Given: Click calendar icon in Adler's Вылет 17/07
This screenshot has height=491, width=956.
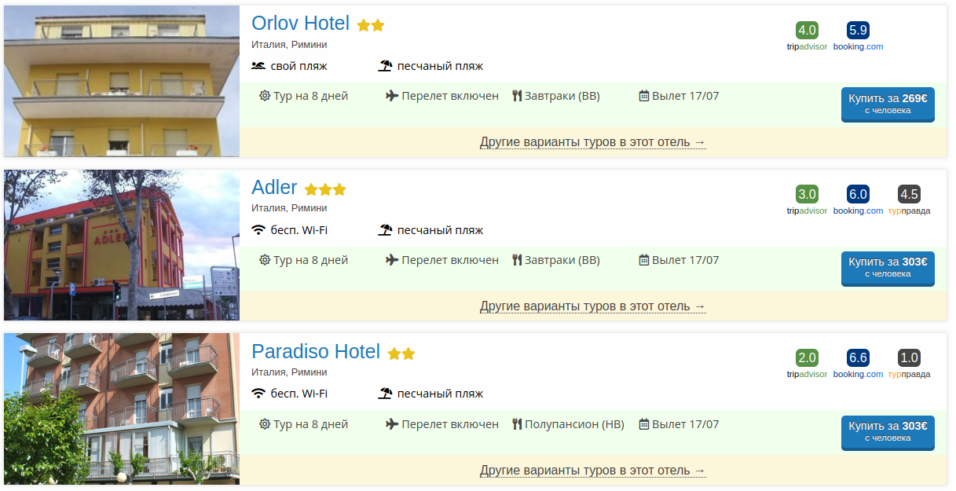Looking at the screenshot, I should [x=644, y=260].
